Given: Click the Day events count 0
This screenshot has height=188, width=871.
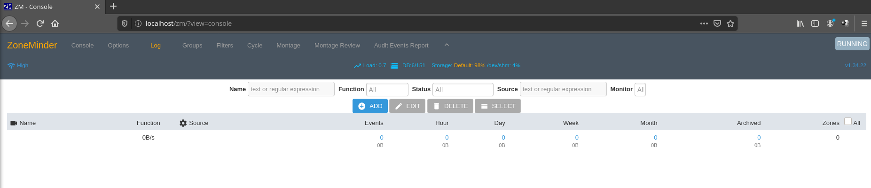Looking at the screenshot, I should coord(503,138).
